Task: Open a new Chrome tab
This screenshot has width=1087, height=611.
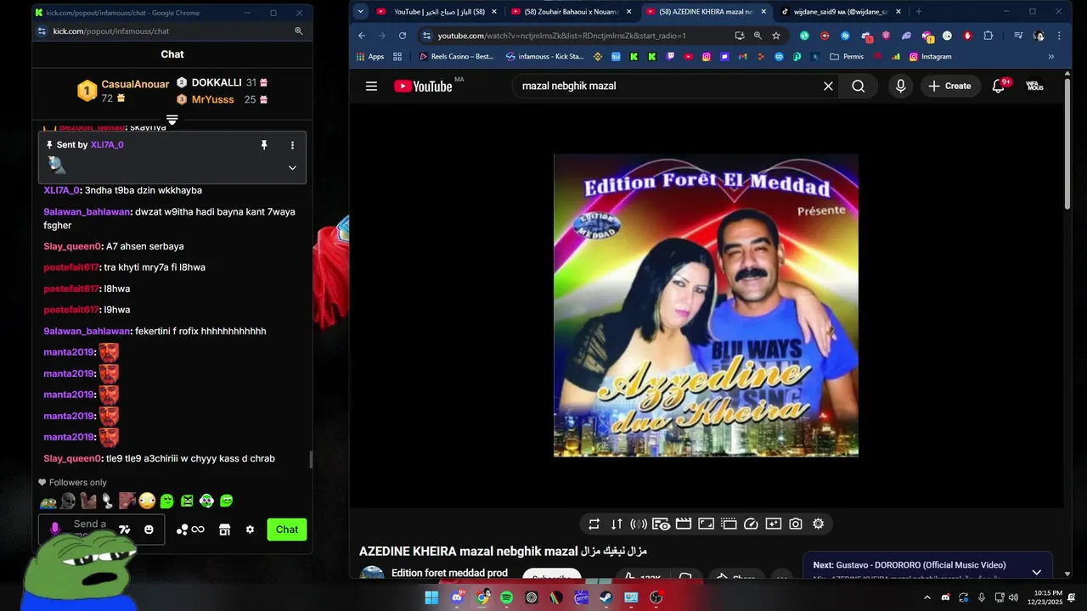Action: (918, 12)
